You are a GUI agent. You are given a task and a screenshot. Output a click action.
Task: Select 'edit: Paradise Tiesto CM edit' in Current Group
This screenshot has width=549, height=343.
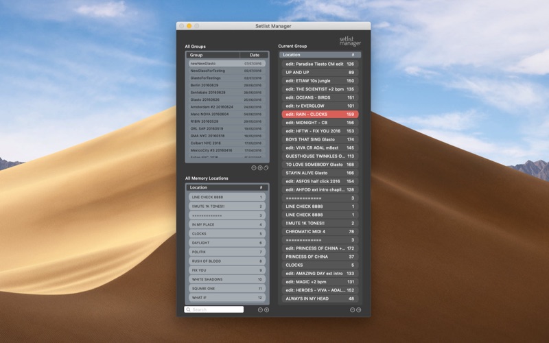pyautogui.click(x=320, y=64)
